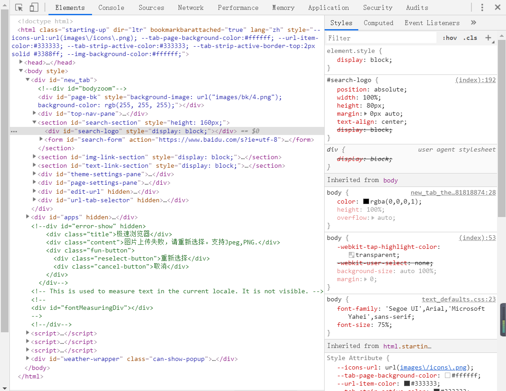Activate the inspect element picker icon
506x391 pixels.
19,8
